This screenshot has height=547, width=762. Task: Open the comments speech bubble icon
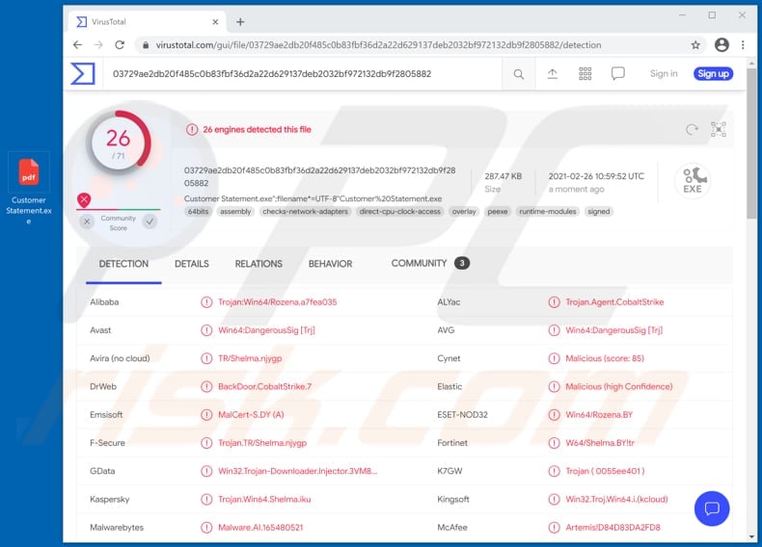618,74
